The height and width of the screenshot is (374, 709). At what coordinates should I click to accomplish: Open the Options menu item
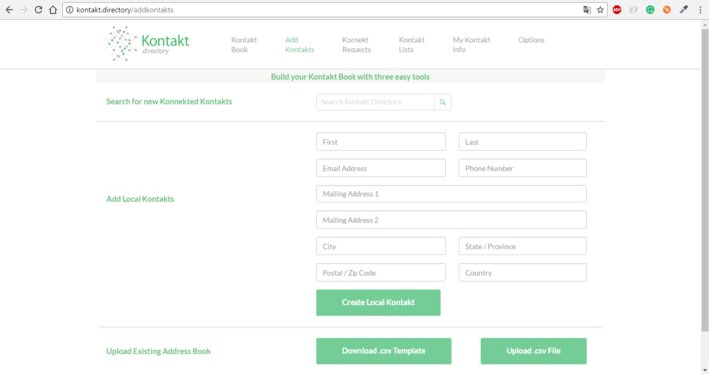531,40
